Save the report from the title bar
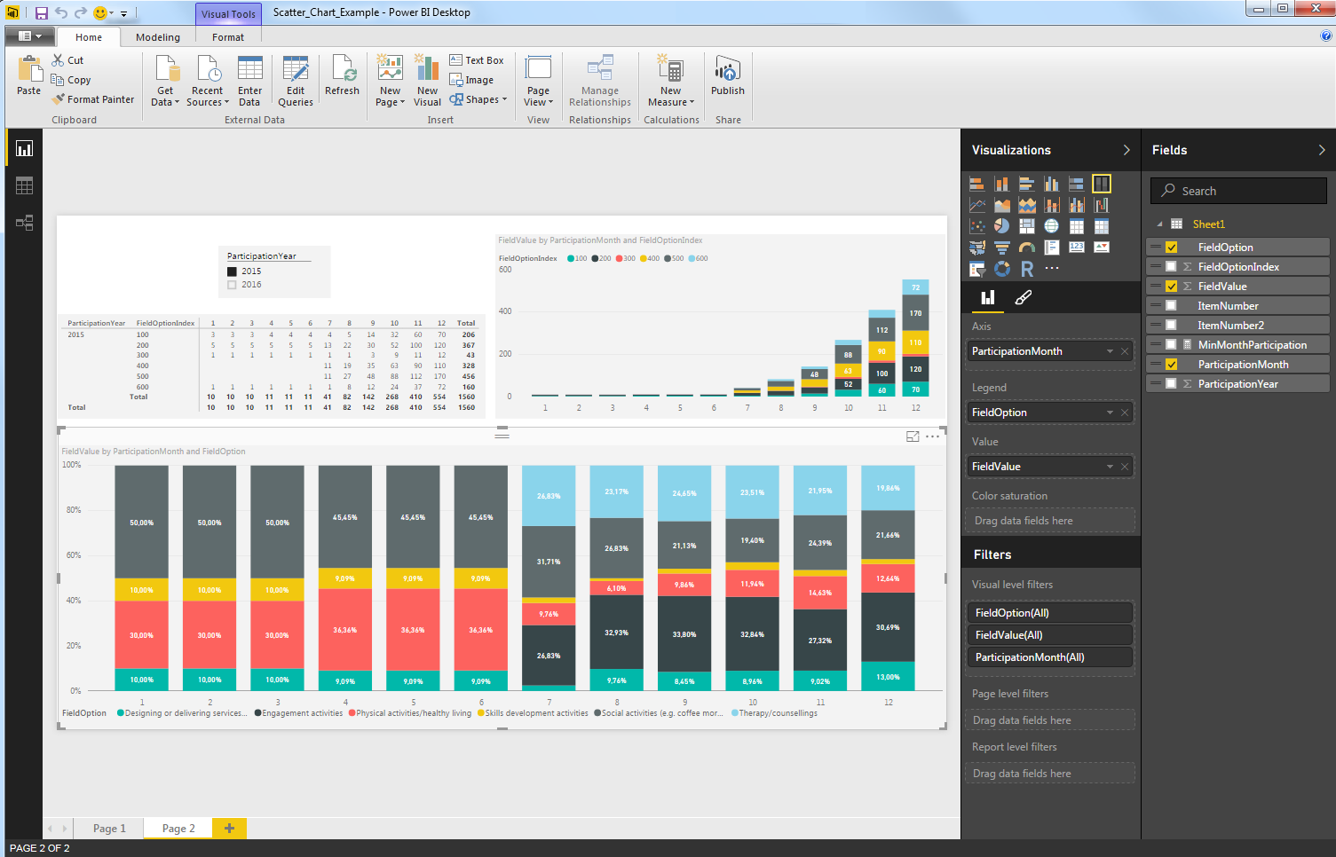1336x857 pixels. point(41,13)
